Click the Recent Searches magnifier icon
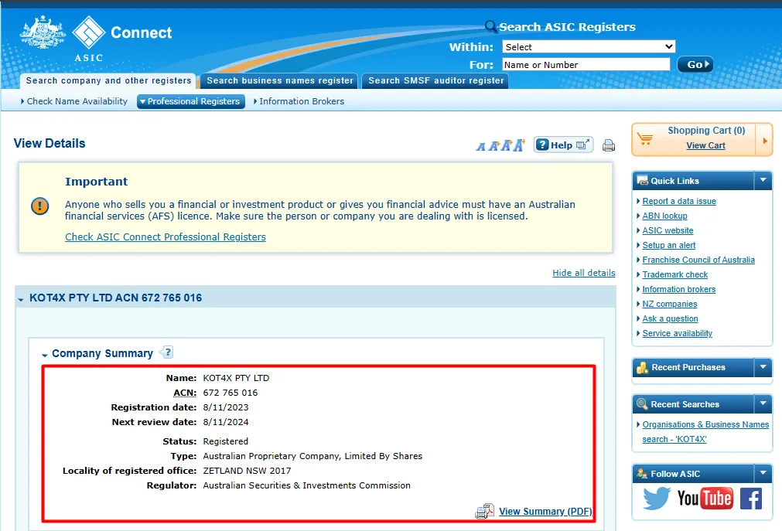This screenshot has width=782, height=531. pyautogui.click(x=642, y=404)
